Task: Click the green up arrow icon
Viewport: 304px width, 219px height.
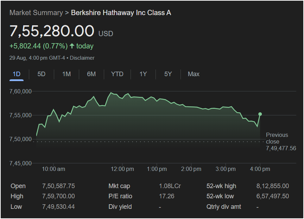Action: (x=72, y=46)
